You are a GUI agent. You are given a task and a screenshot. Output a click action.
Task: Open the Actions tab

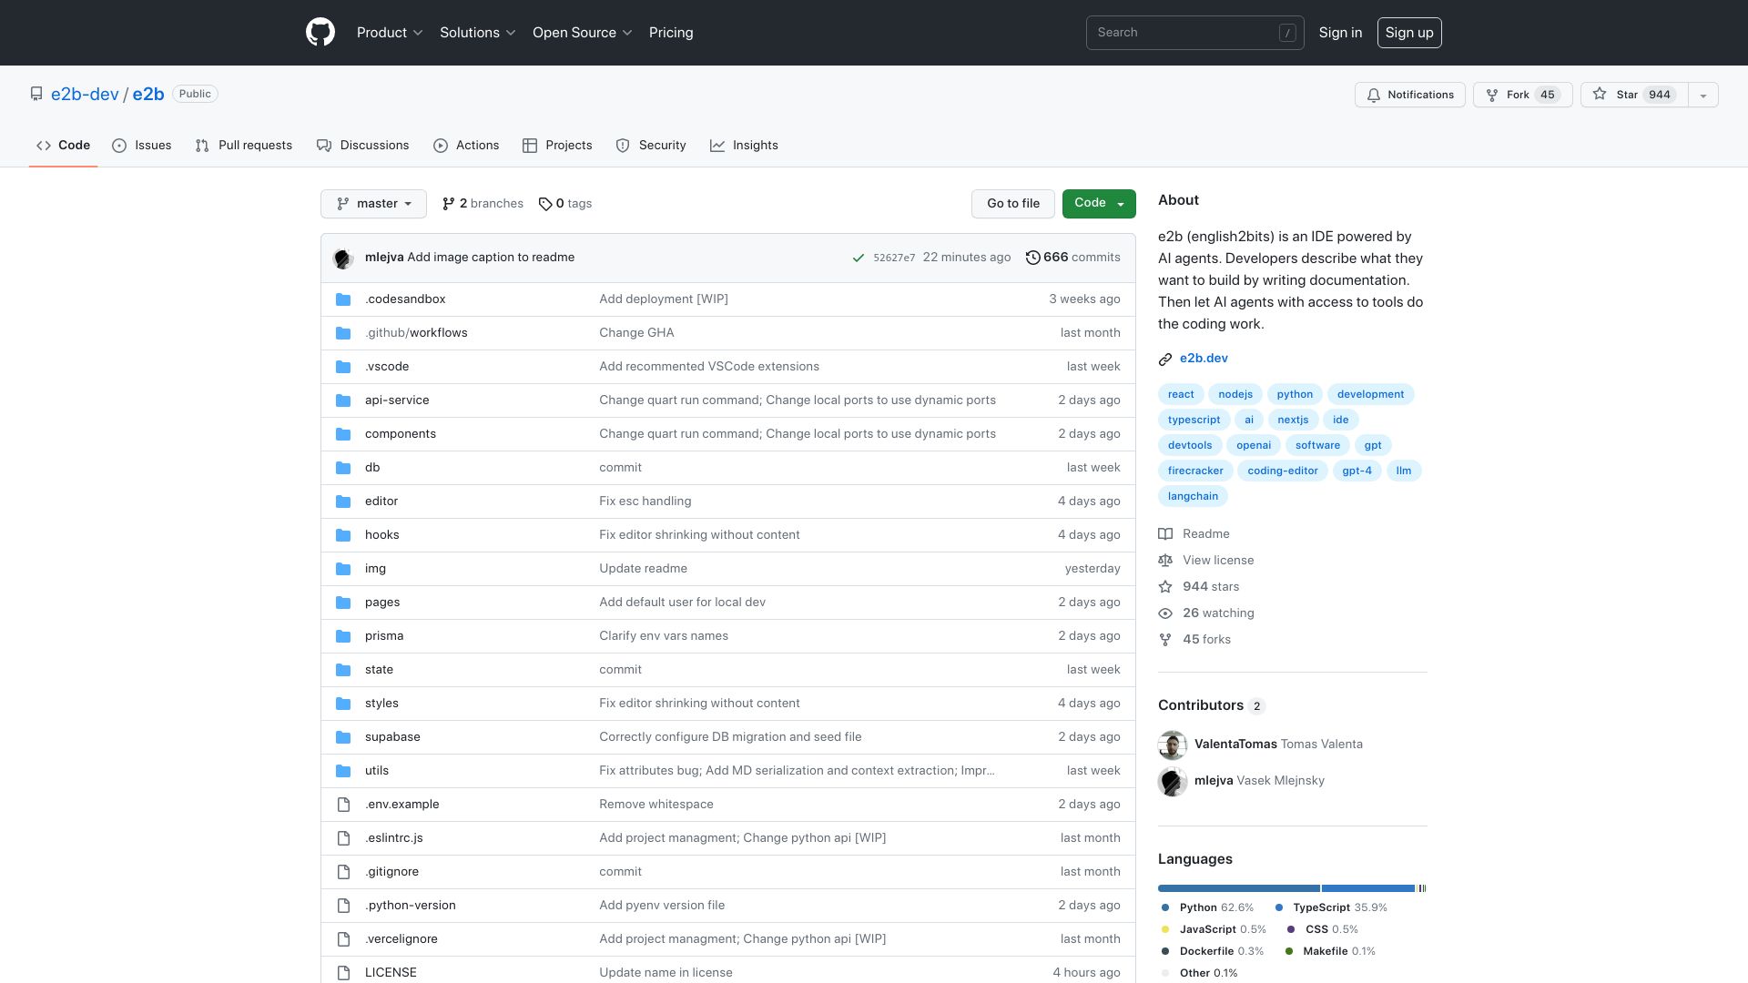466,146
